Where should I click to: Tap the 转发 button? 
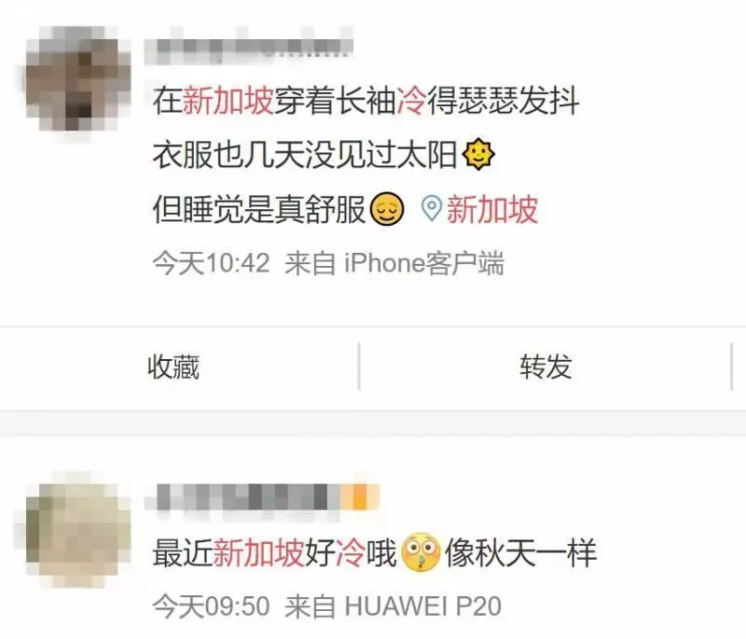click(x=546, y=367)
